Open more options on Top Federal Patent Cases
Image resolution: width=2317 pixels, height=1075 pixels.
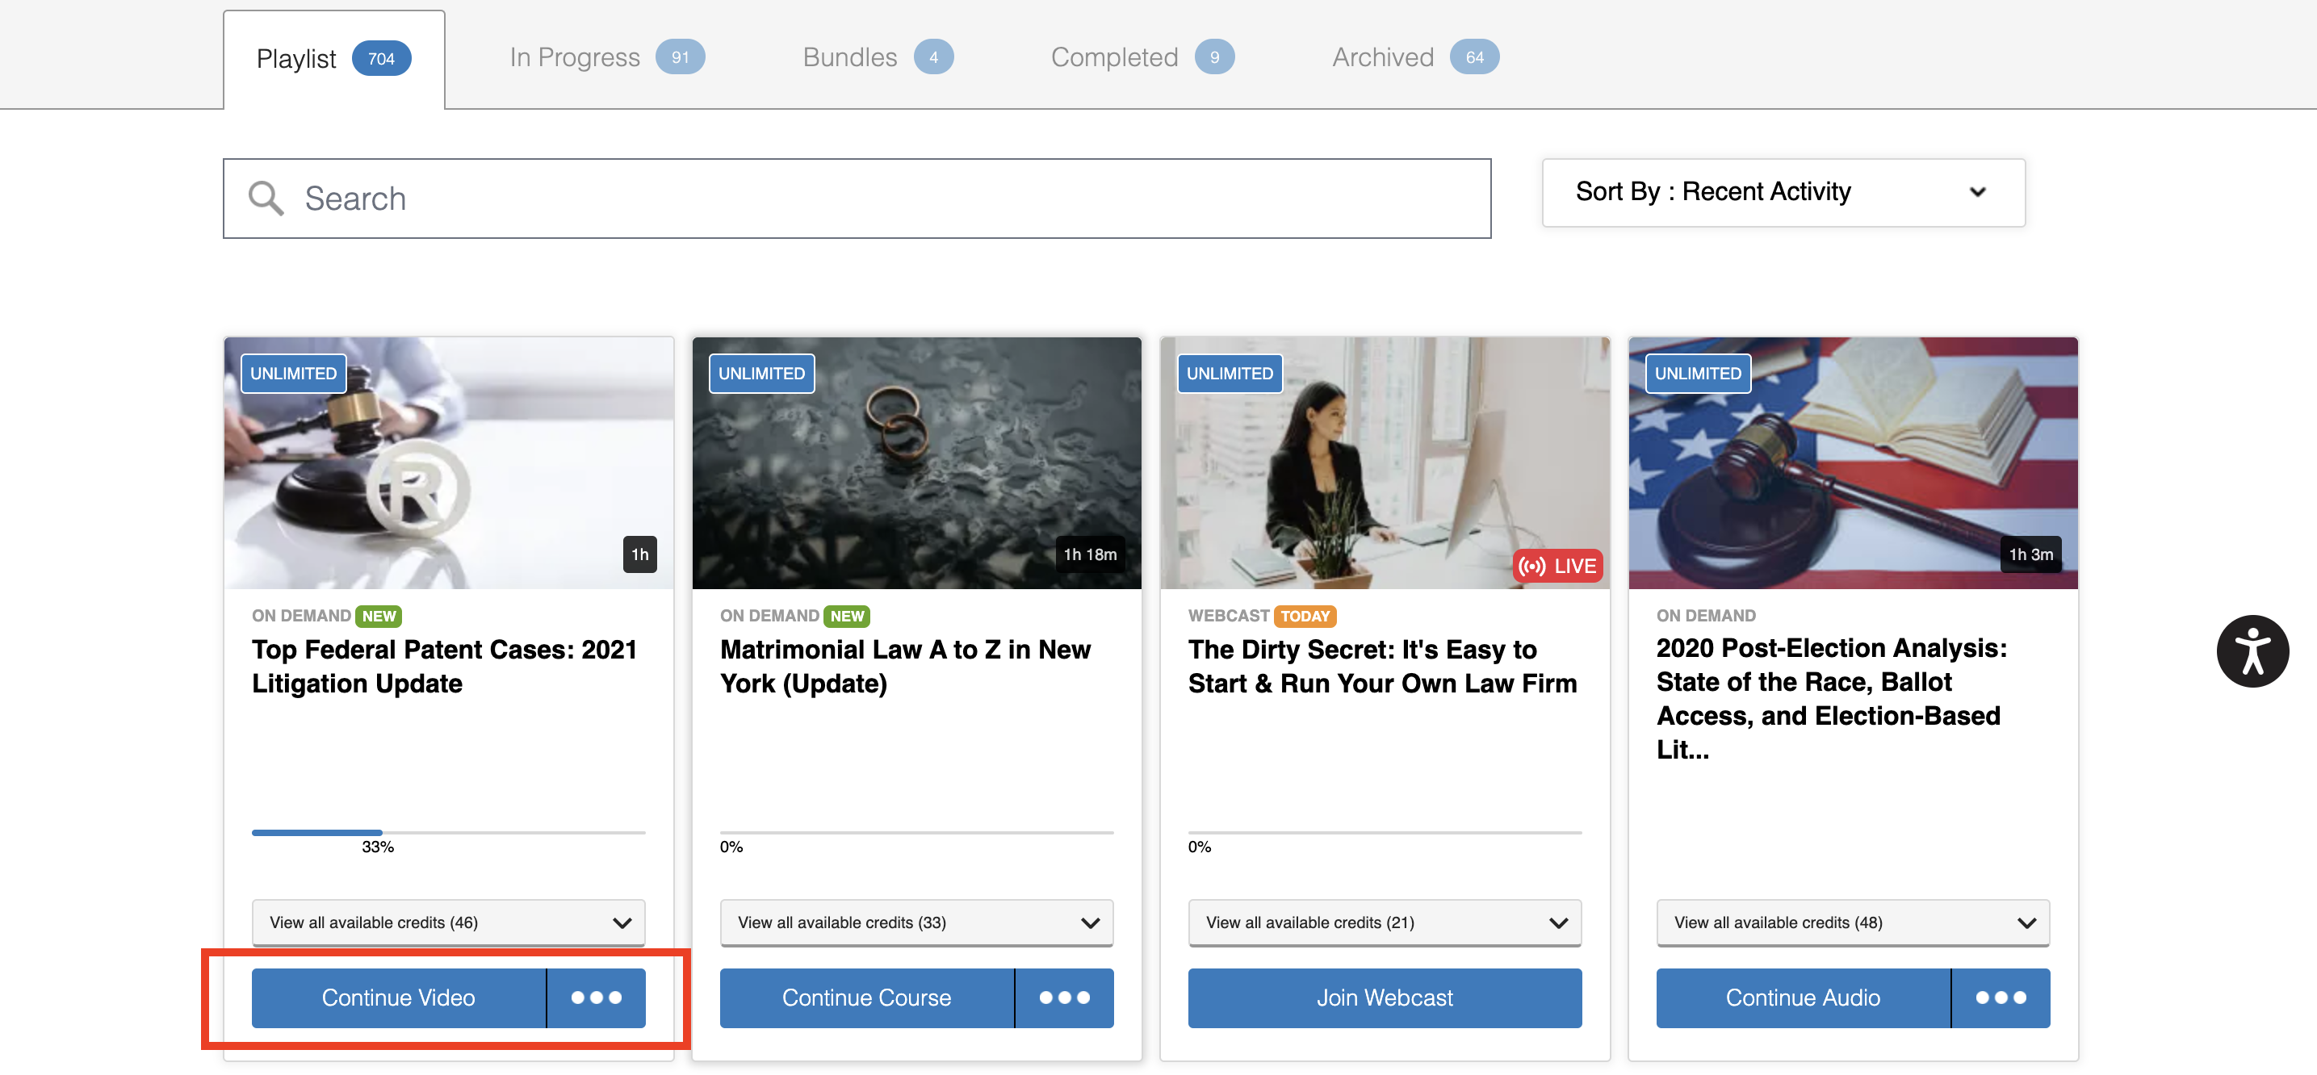pos(597,998)
